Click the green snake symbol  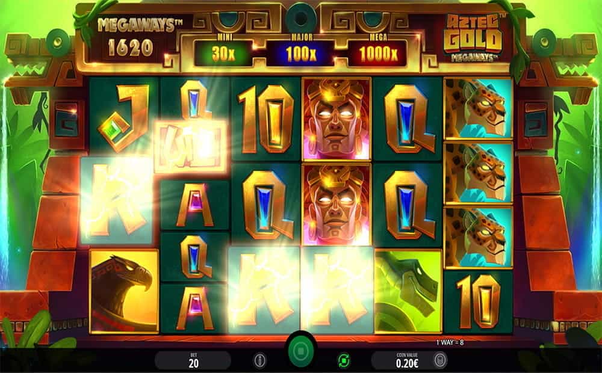[x=408, y=291]
